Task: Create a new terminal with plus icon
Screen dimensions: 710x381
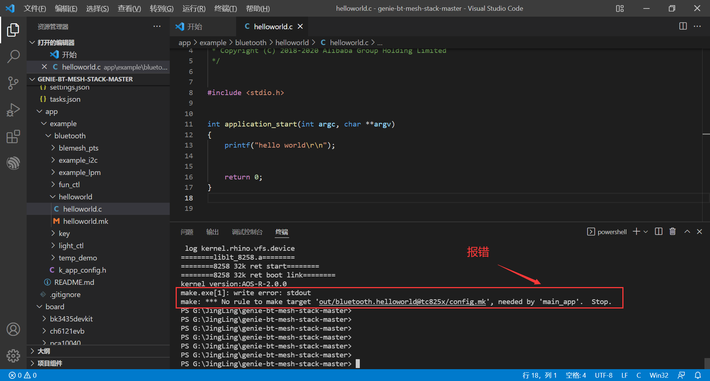Action: coord(636,232)
